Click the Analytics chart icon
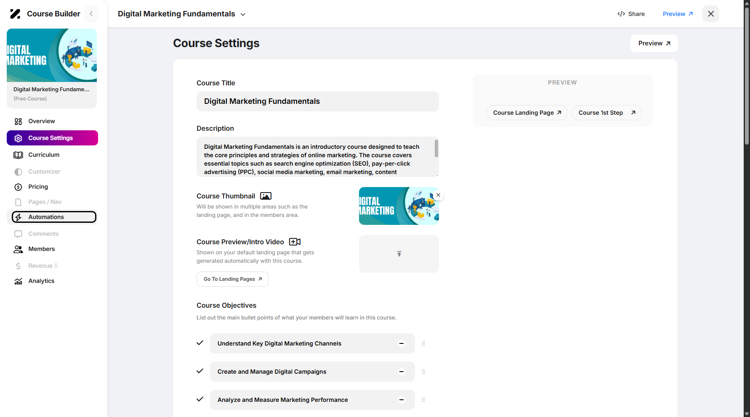Viewport: 750px width, 417px height. point(18,281)
